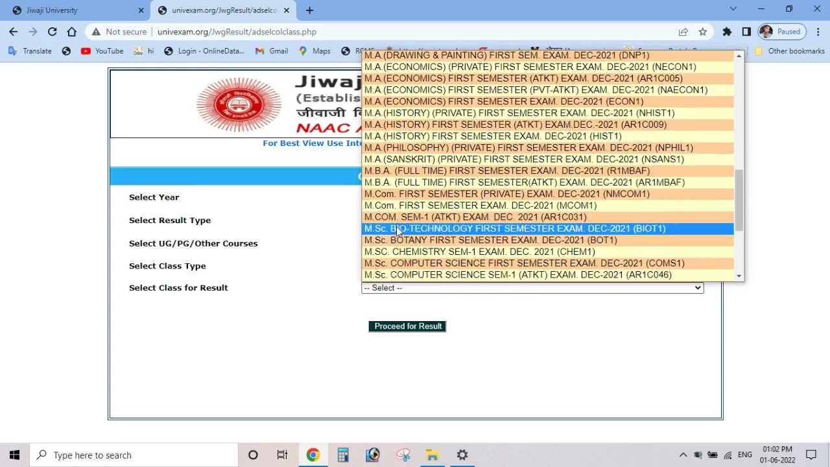Open the YouTube bookmark

(102, 51)
